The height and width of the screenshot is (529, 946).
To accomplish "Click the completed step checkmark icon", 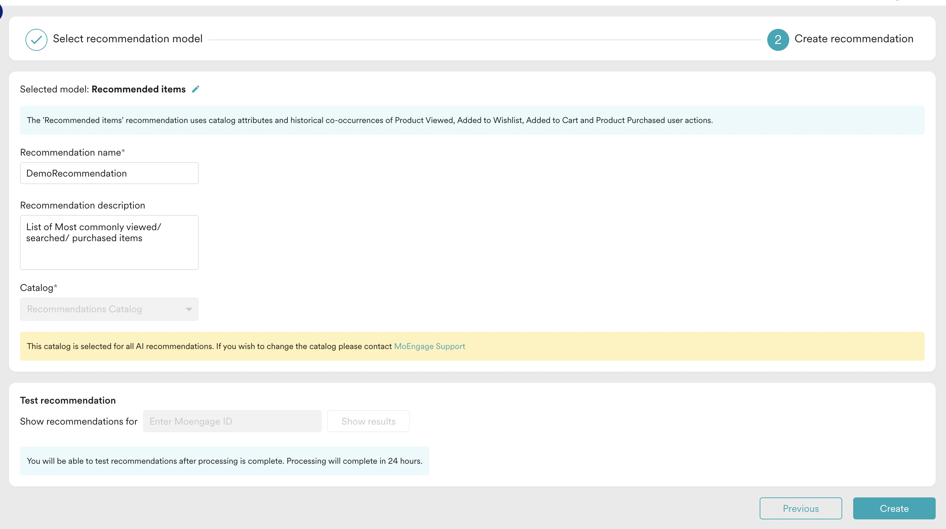I will [x=36, y=39].
